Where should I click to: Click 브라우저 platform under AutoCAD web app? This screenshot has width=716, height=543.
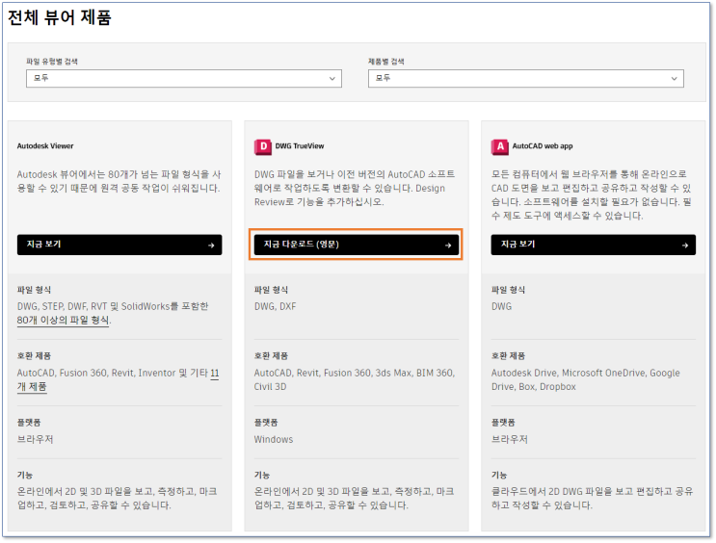pos(509,439)
